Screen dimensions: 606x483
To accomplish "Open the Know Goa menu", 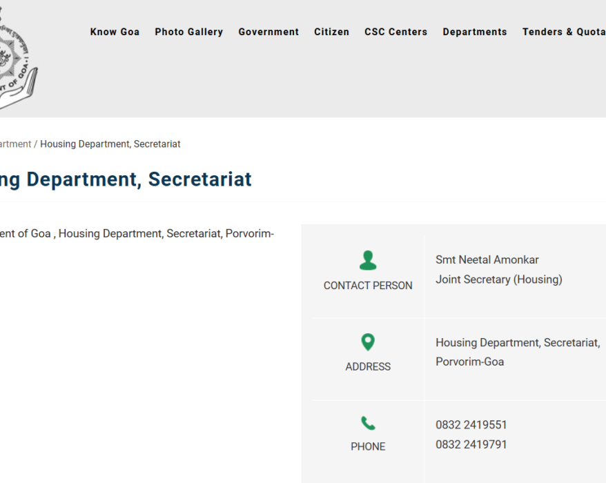I will [115, 32].
